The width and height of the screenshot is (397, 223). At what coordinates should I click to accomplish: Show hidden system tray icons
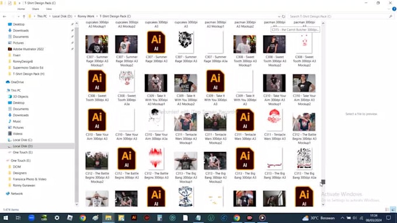pyautogui.click(x=342, y=218)
